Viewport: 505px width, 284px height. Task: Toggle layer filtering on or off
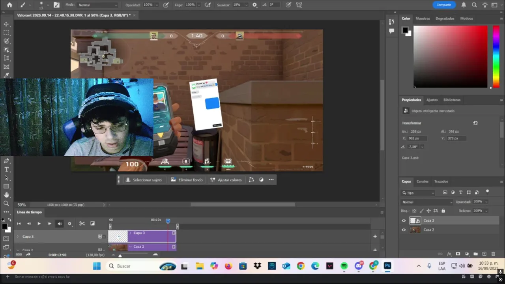[487, 192]
